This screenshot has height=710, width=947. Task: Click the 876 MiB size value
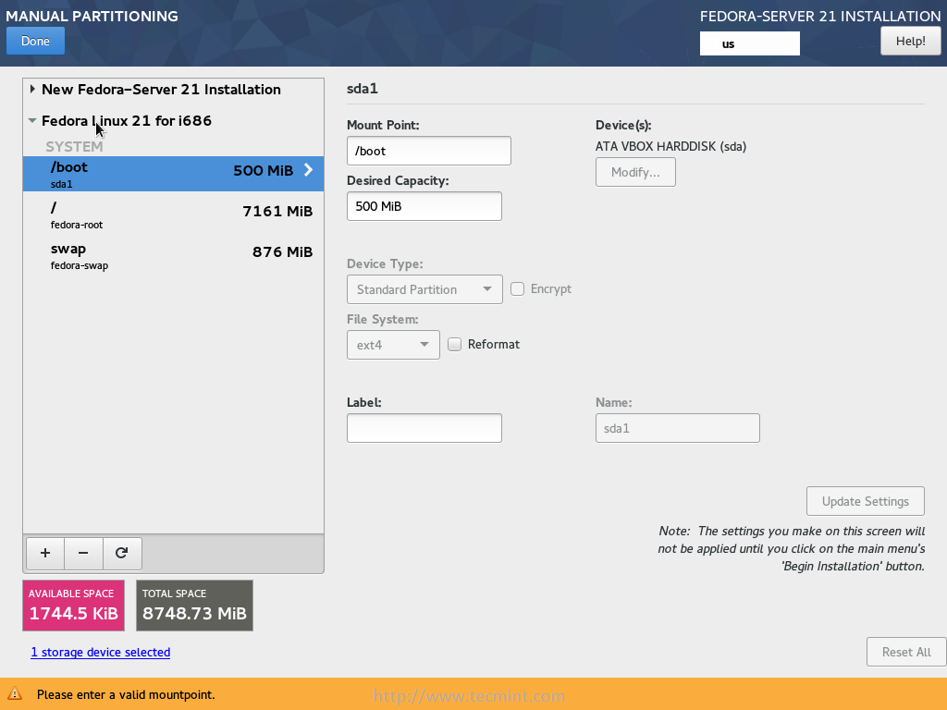tap(283, 251)
